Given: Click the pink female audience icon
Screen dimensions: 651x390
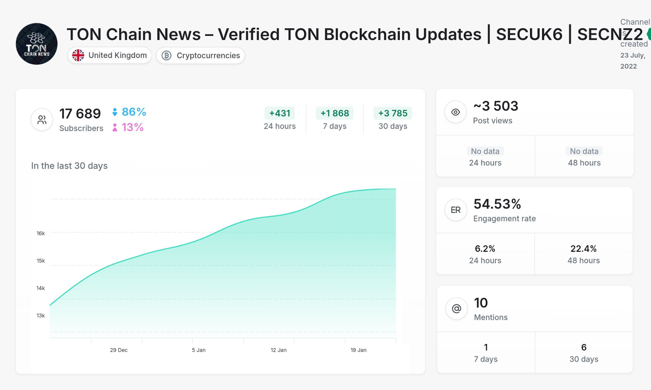Looking at the screenshot, I should (114, 127).
